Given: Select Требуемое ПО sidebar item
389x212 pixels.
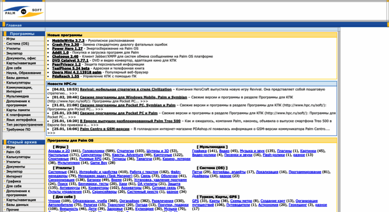Looking at the screenshot, I should point(19,130).
